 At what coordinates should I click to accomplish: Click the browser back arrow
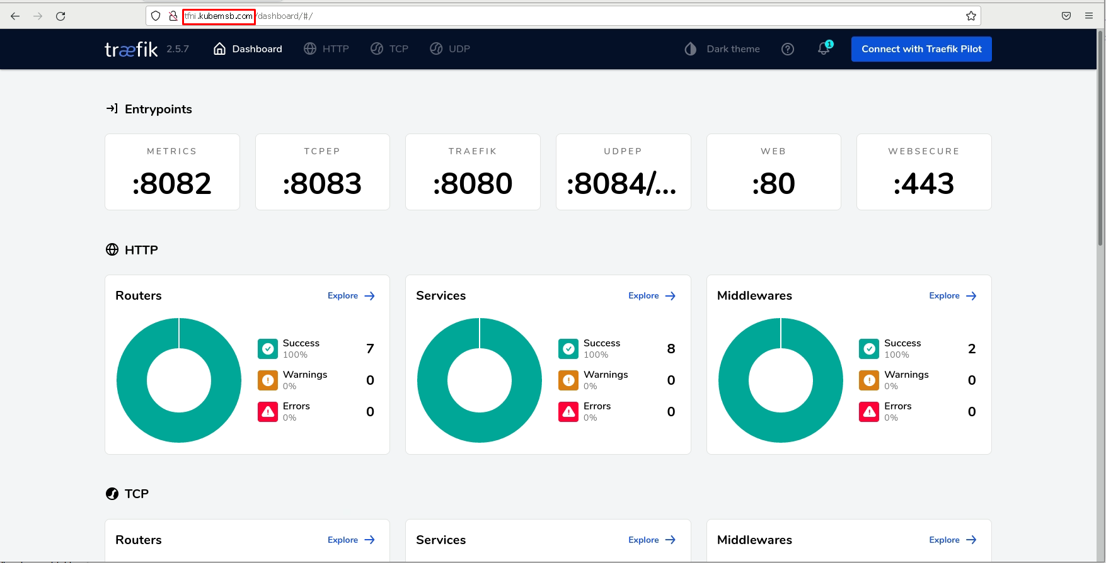(x=15, y=16)
